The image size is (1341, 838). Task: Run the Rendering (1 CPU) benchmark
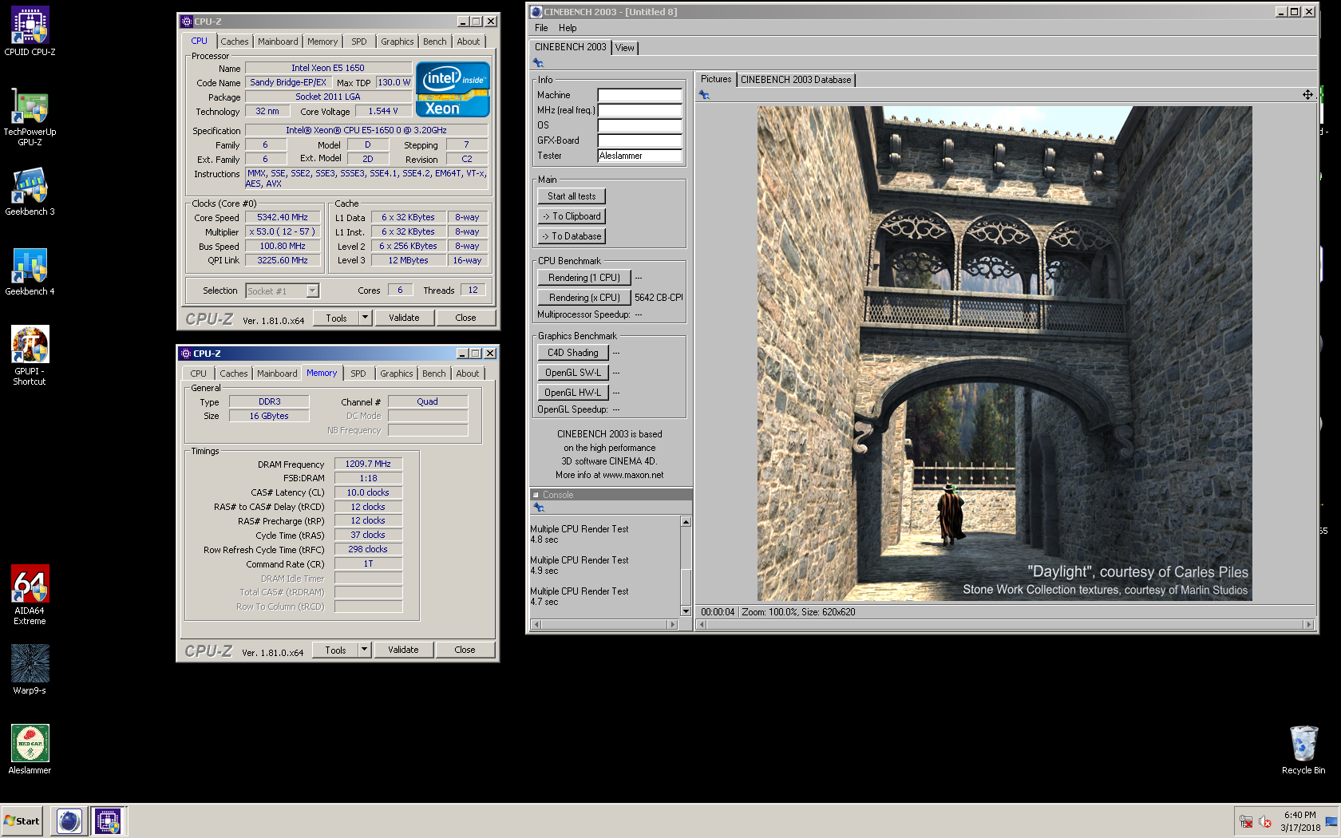tap(584, 278)
